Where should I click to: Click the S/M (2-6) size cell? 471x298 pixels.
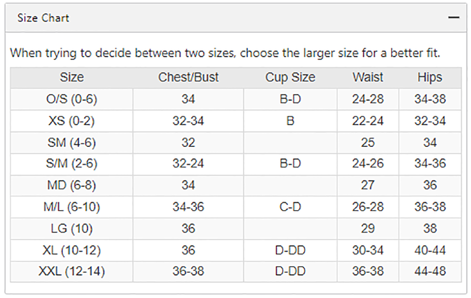[72, 164]
